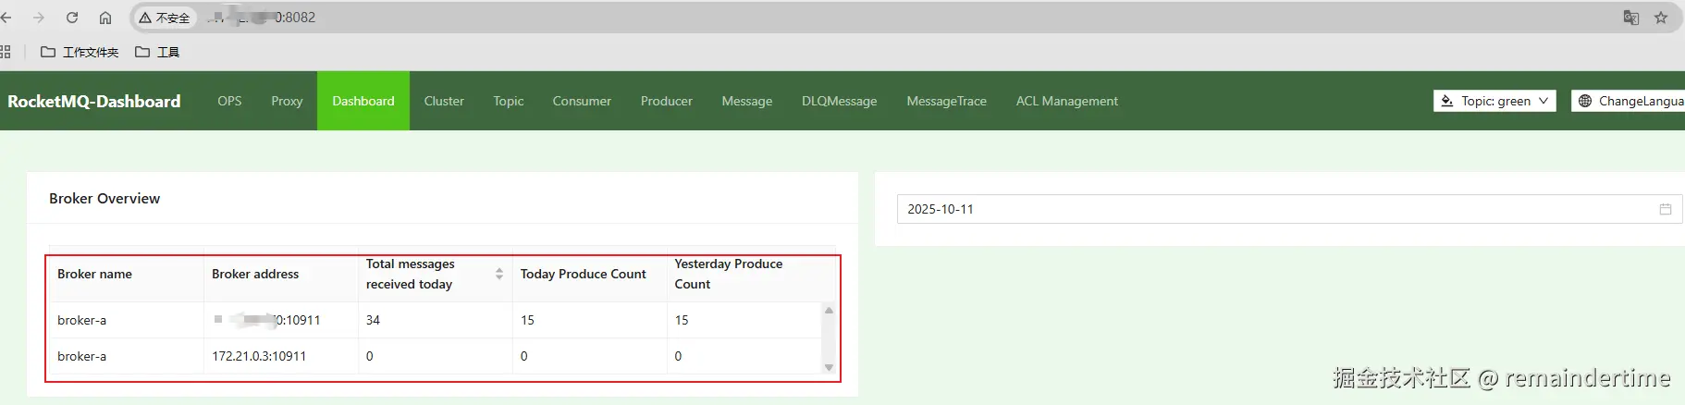Go to the MessageTrace tab

coord(946,101)
